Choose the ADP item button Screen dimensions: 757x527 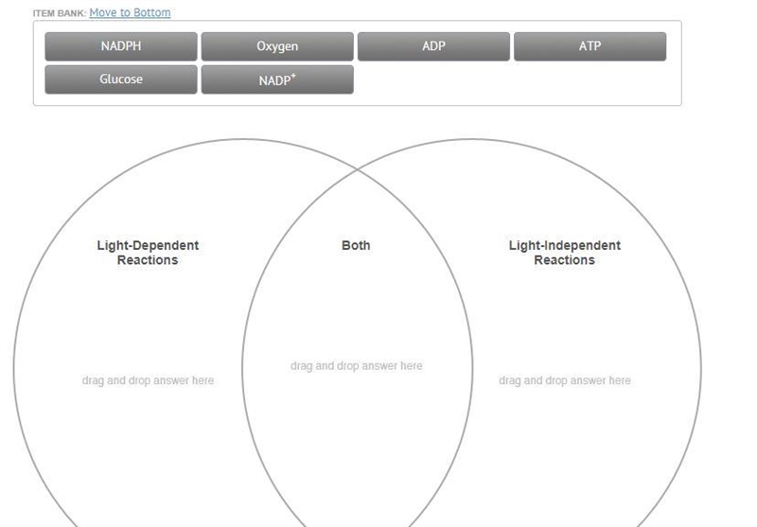coord(433,46)
